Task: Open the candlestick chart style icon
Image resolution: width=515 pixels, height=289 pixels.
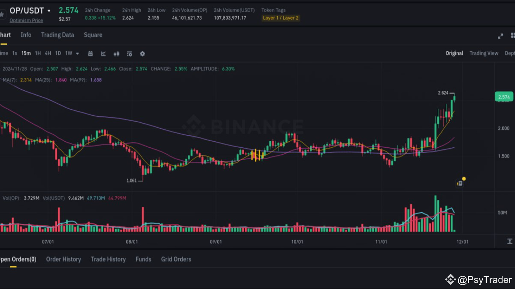Action: click(x=116, y=54)
